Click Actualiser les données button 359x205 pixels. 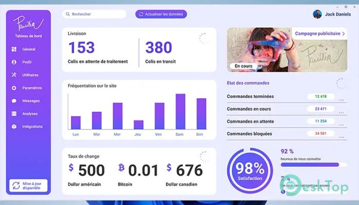point(161,14)
